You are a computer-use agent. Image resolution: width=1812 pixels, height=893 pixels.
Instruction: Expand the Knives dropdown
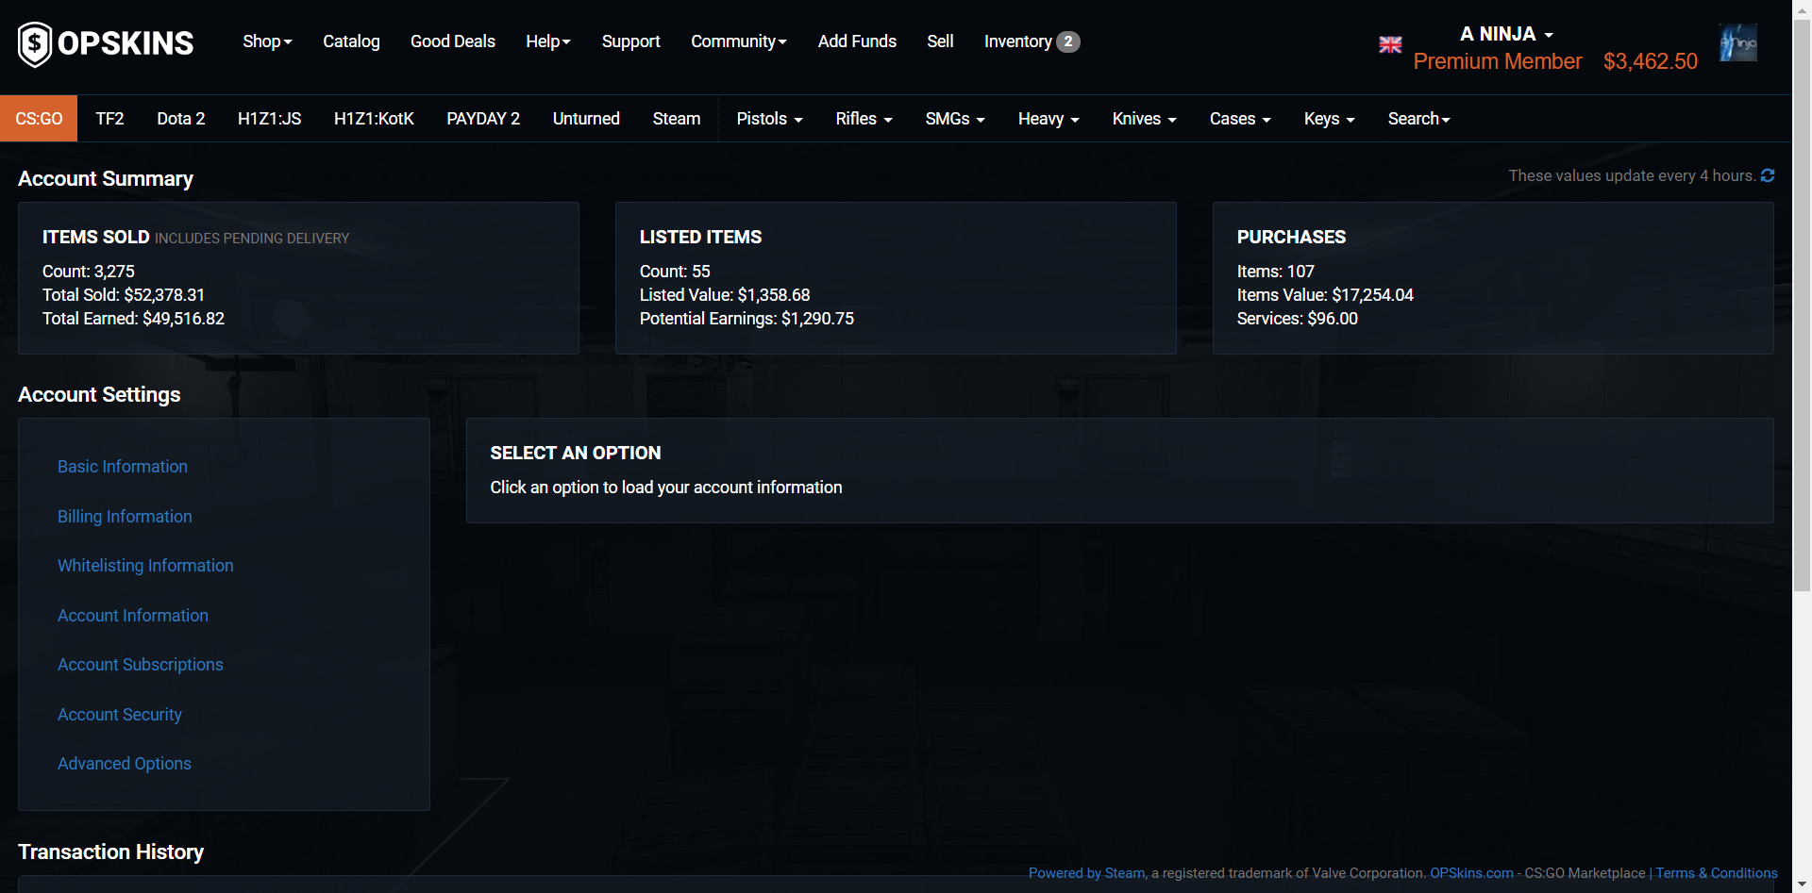tap(1144, 119)
